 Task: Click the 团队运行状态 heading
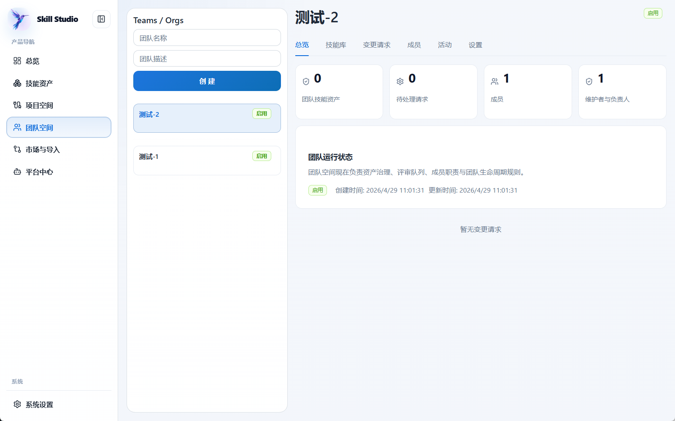(x=330, y=157)
